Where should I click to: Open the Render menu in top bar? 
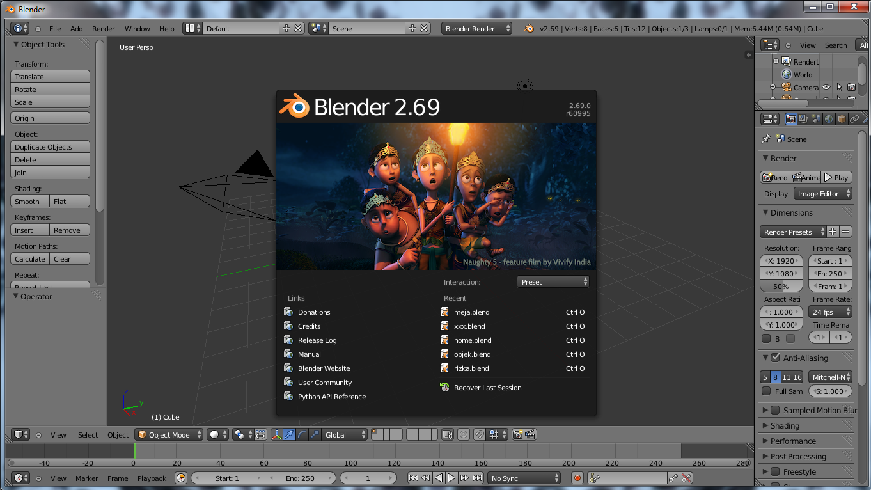pyautogui.click(x=104, y=28)
